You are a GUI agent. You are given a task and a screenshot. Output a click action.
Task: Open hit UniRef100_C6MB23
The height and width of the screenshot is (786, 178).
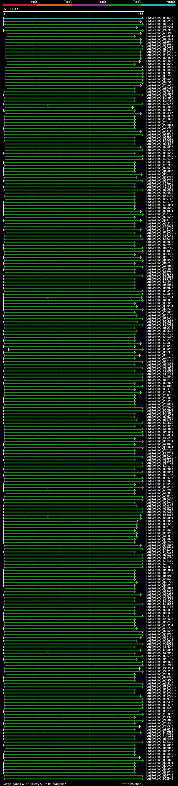[x=160, y=481]
